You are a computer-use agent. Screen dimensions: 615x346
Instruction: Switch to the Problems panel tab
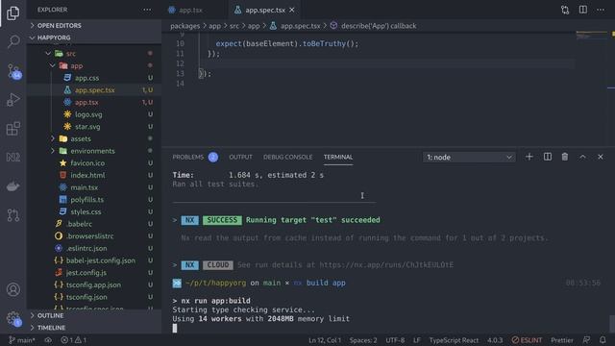click(x=195, y=157)
